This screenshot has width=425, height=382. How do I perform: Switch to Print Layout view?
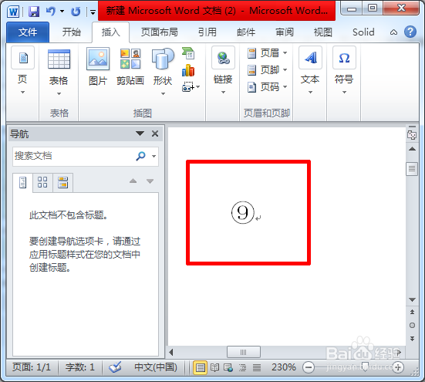click(x=200, y=367)
